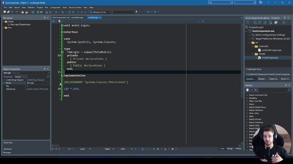This screenshot has height=164, width=293.
Task: Open the Version Control menu
Action: [75, 7]
